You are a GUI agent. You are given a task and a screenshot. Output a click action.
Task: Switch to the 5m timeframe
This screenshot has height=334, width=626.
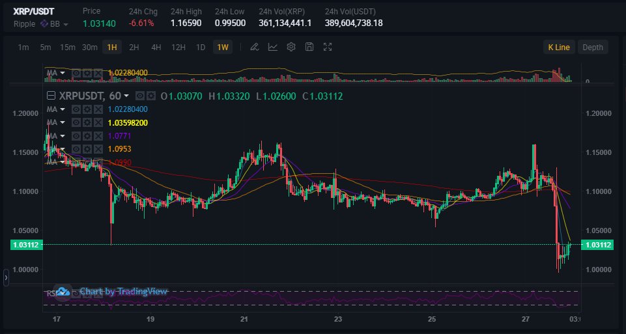point(46,47)
